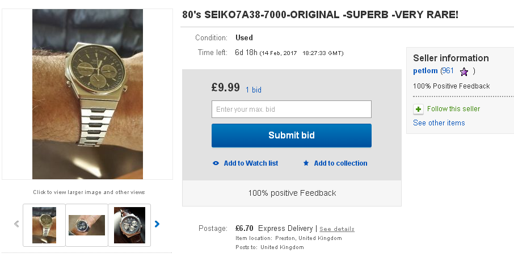This screenshot has height=257, width=514.
Task: Click the star icon beside Add to collection
Action: click(306, 163)
